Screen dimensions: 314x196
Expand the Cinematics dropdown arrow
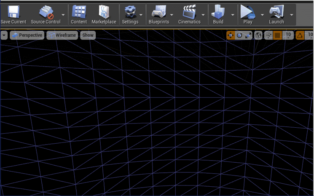pyautogui.click(x=203, y=15)
